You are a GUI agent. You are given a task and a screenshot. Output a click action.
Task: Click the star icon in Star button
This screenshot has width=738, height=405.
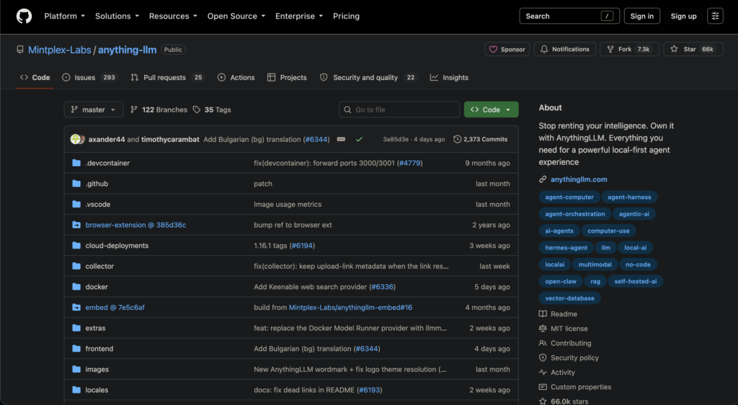click(x=674, y=49)
